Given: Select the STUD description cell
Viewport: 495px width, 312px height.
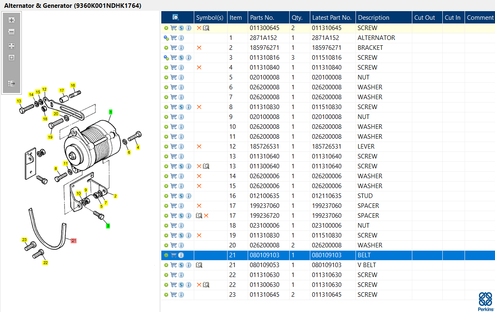Looking at the screenshot, I should pos(384,196).
